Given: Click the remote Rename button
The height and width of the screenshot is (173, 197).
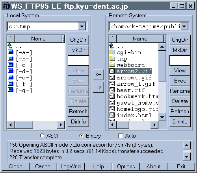Looking at the screenshot, I should click(x=180, y=91).
